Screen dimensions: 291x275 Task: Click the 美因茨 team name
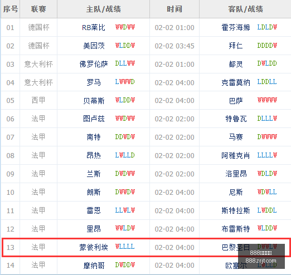[94, 46]
